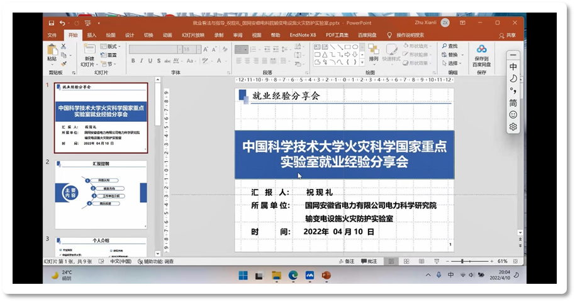
Task: Expand the 版式 (Layout) dropdown
Action: coord(112,46)
